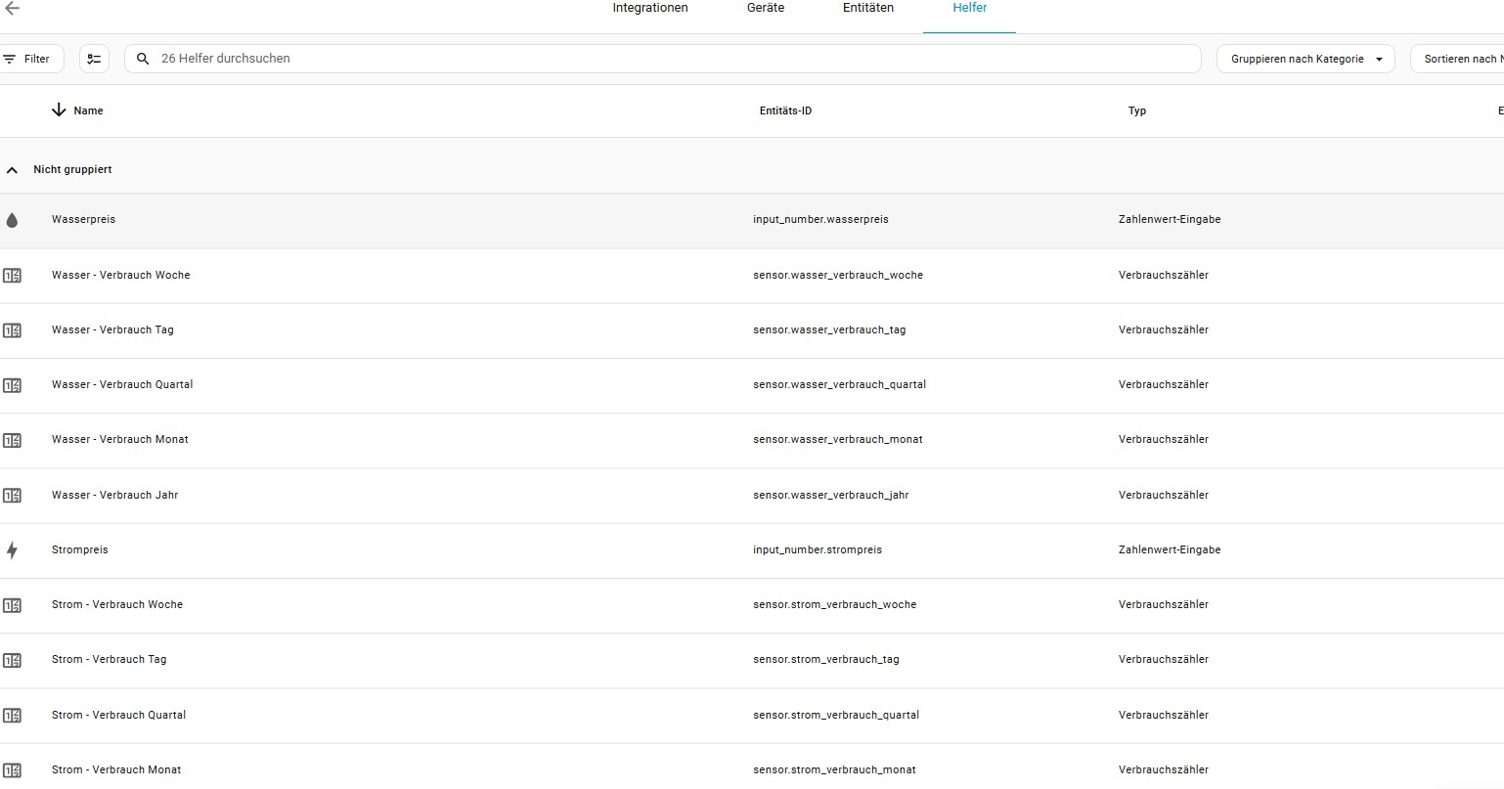Click meter icon of Wasser - Verbrauch Woche

coord(12,276)
